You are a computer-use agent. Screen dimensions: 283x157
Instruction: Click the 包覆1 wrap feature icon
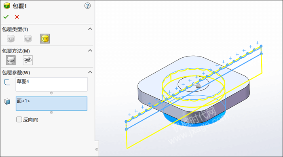[7, 6]
